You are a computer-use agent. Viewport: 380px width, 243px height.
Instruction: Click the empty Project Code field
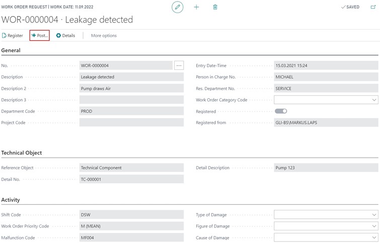point(131,123)
